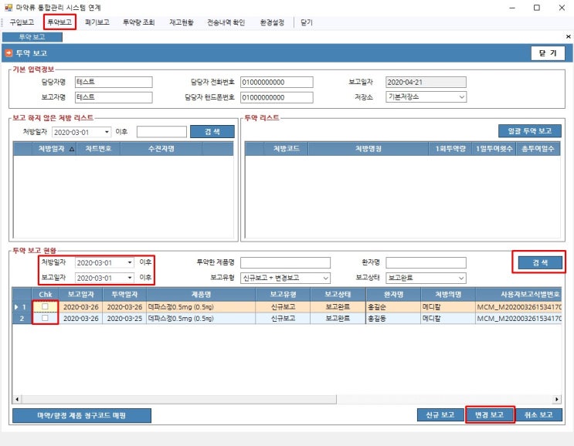Check the Chk box for row 1
This screenshot has height=446, width=574.
point(45,306)
